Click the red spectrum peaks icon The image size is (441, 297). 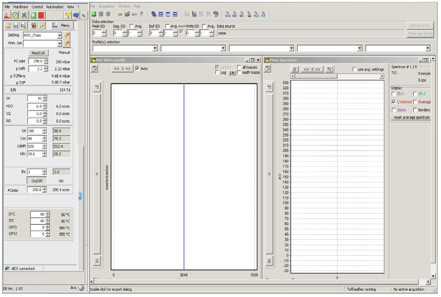[x=7, y=15]
